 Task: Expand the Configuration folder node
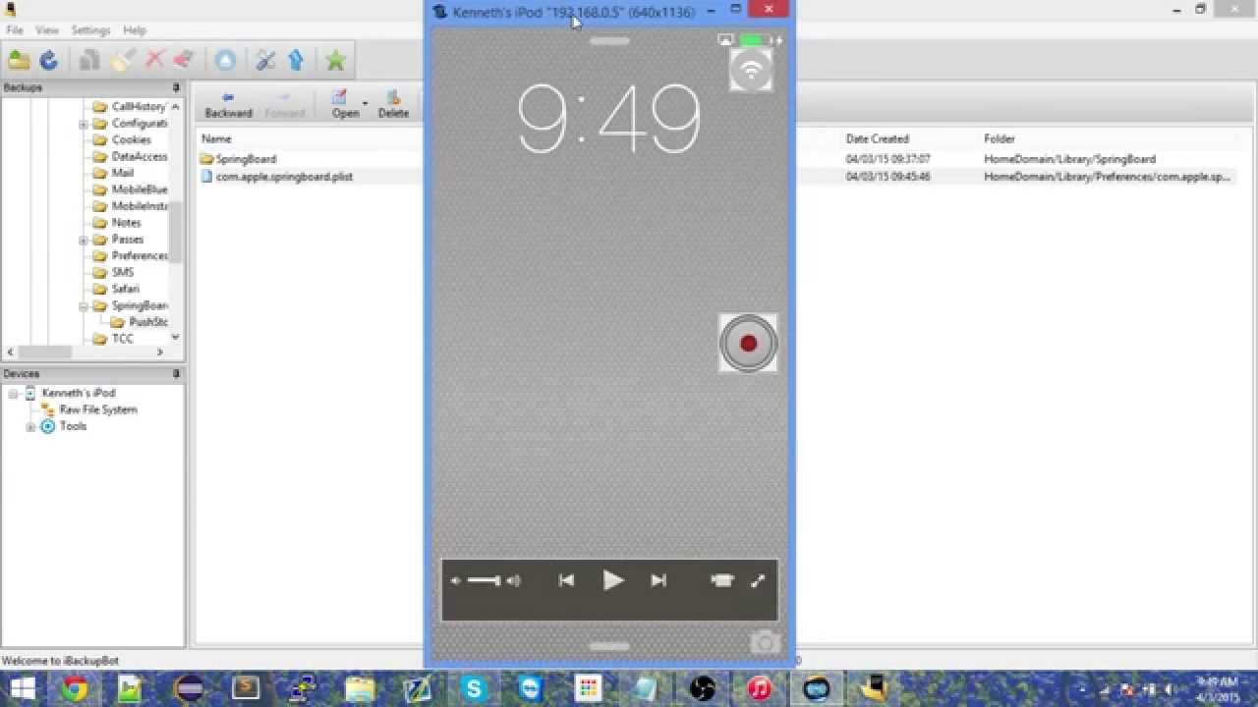[84, 124]
